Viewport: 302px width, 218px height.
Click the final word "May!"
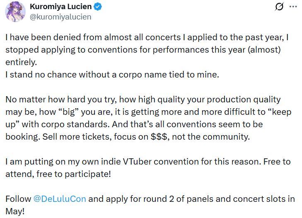tap(15, 211)
